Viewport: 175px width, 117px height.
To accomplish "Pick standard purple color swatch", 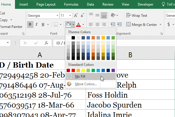I will coord(113,70).
